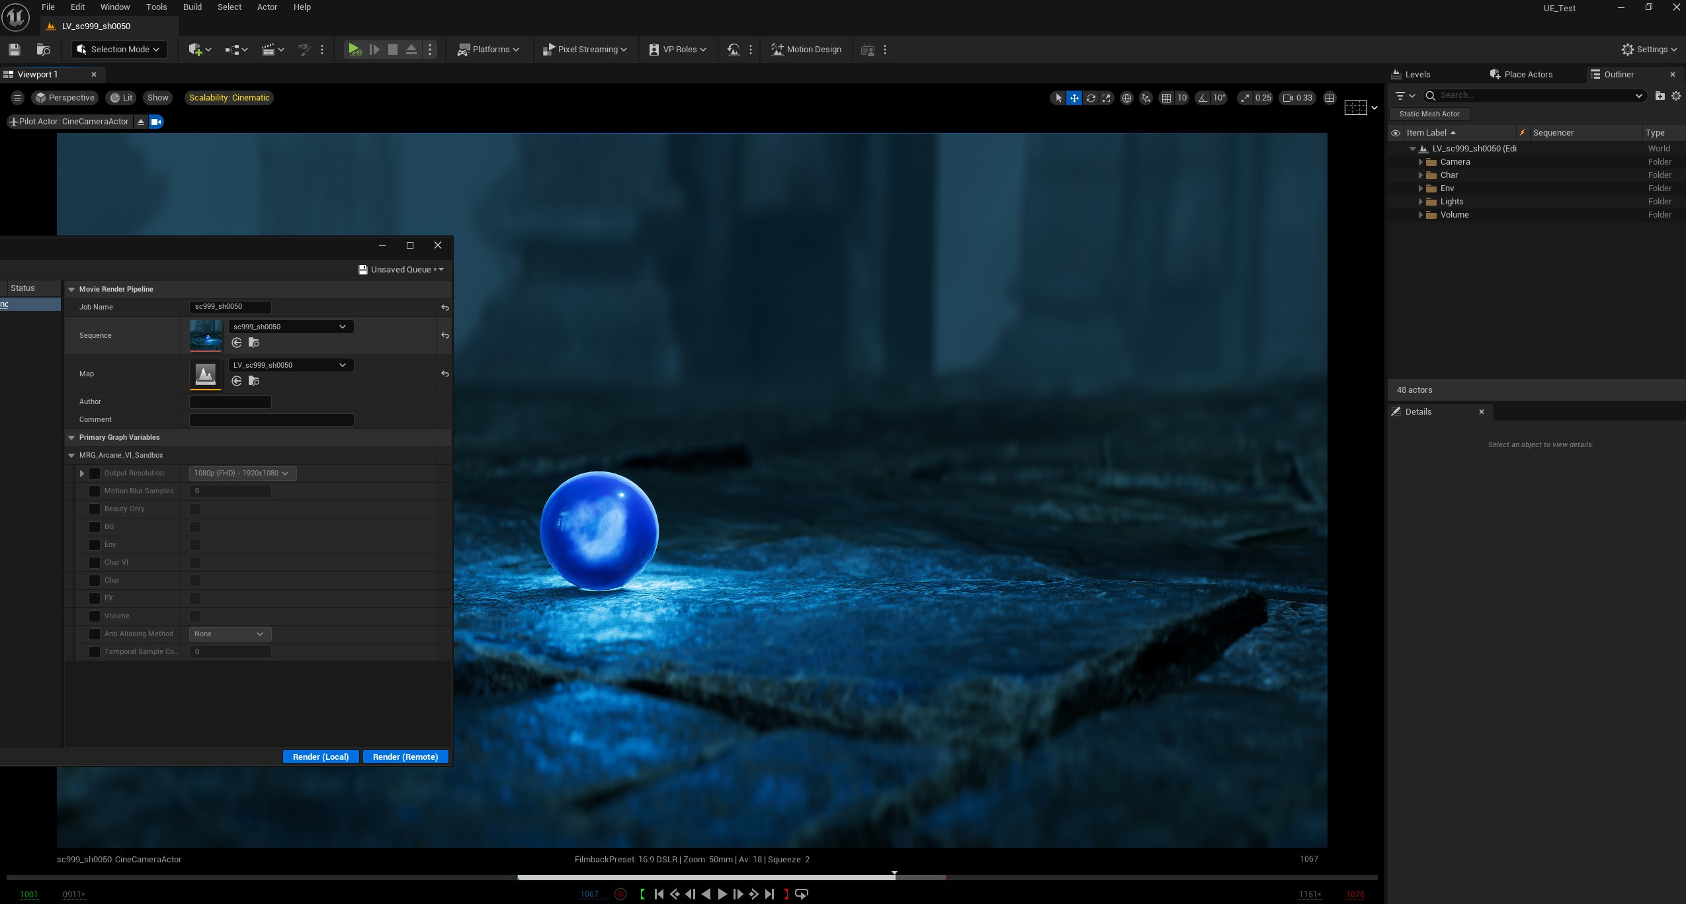Set the green playback start marker
The height and width of the screenshot is (904, 1686).
(642, 894)
